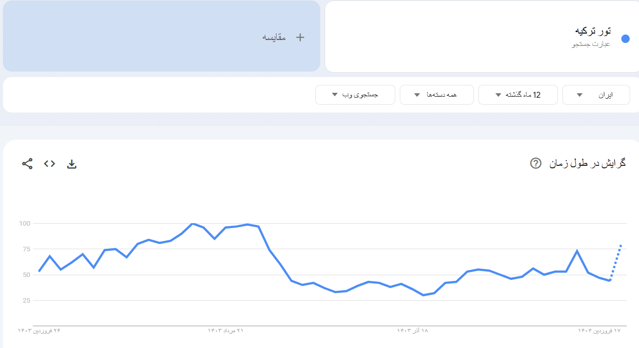
Task: Click the plus icon to add comparison
Action: (x=300, y=37)
